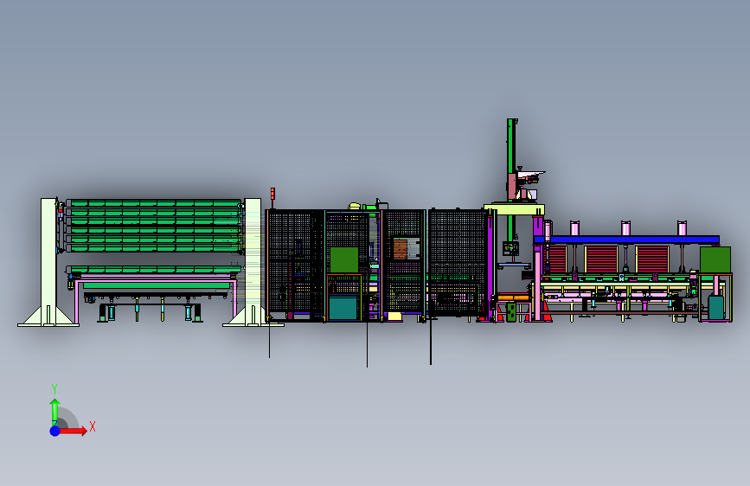Image resolution: width=750 pixels, height=486 pixels.
Task: Click the blue Z axis ball of triad
Action: pos(54,431)
